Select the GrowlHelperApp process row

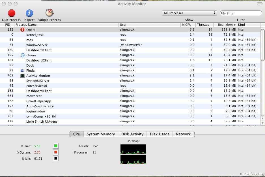(x=130, y=101)
